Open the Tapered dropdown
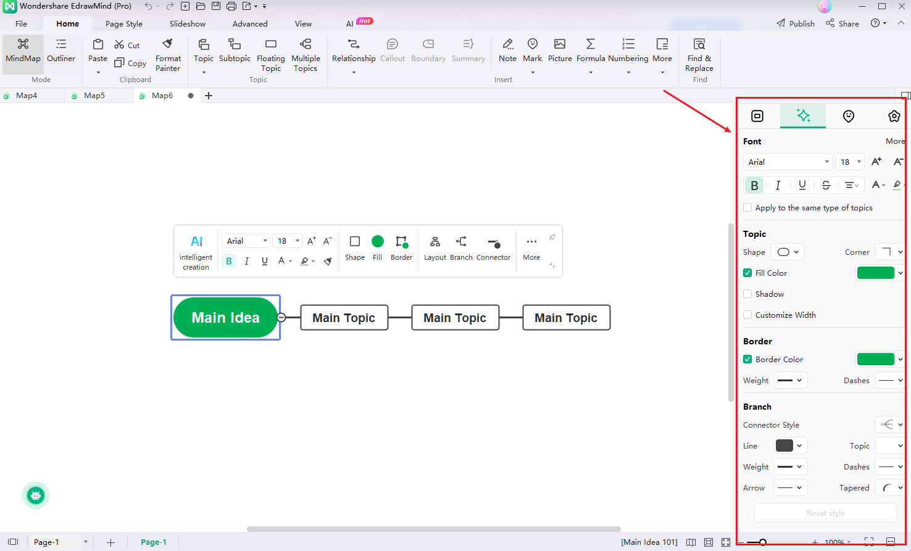 (x=891, y=487)
